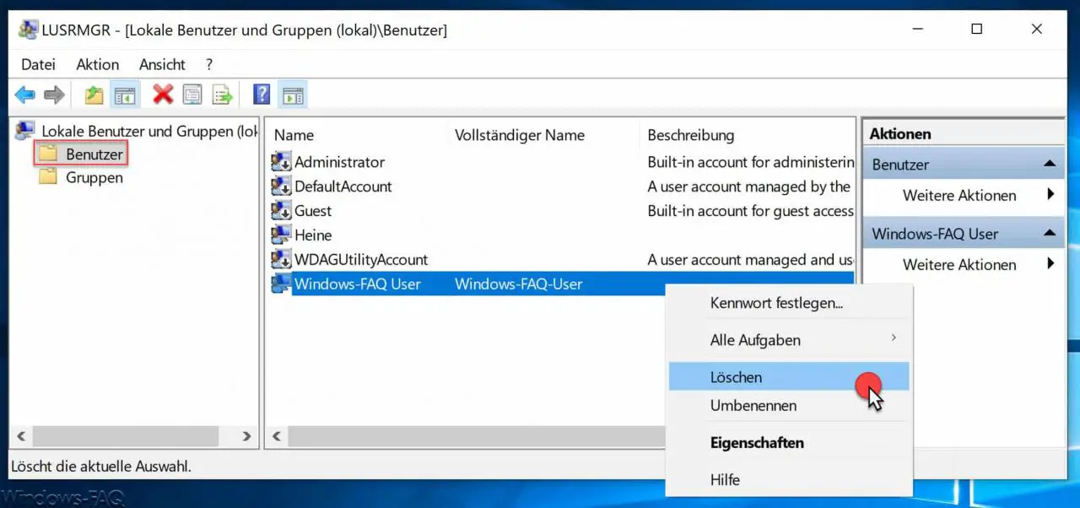
Task: Open the Aktion menu
Action: point(98,64)
